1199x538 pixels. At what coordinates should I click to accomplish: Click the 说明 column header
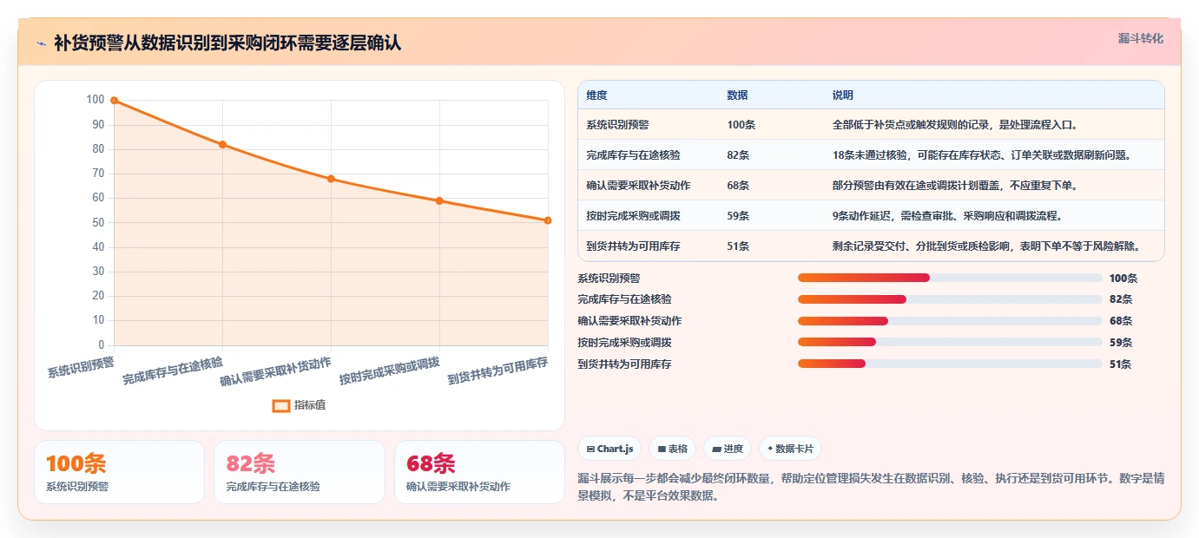pyautogui.click(x=843, y=95)
